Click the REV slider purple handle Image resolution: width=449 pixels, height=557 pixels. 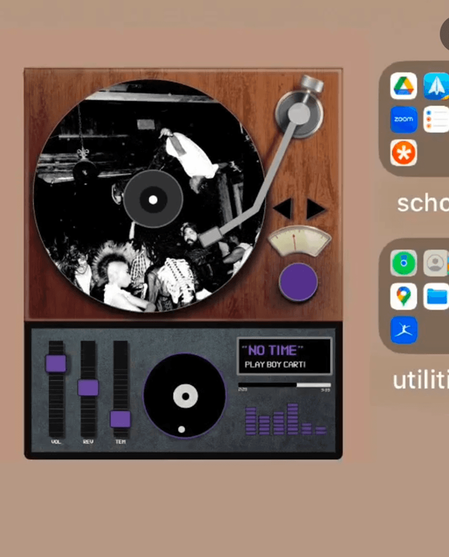[88, 387]
